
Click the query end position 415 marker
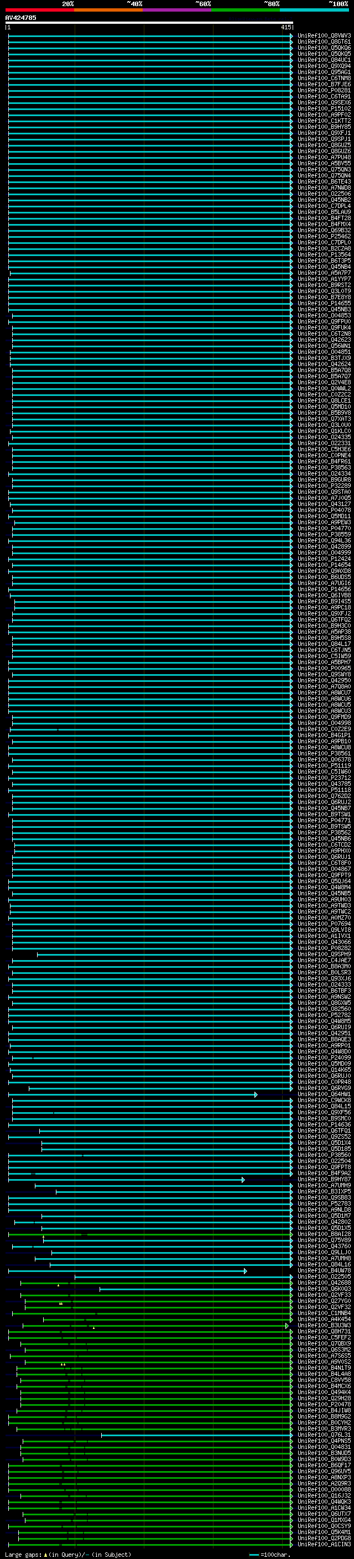(286, 27)
